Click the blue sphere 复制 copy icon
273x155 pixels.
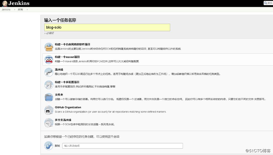(49, 146)
